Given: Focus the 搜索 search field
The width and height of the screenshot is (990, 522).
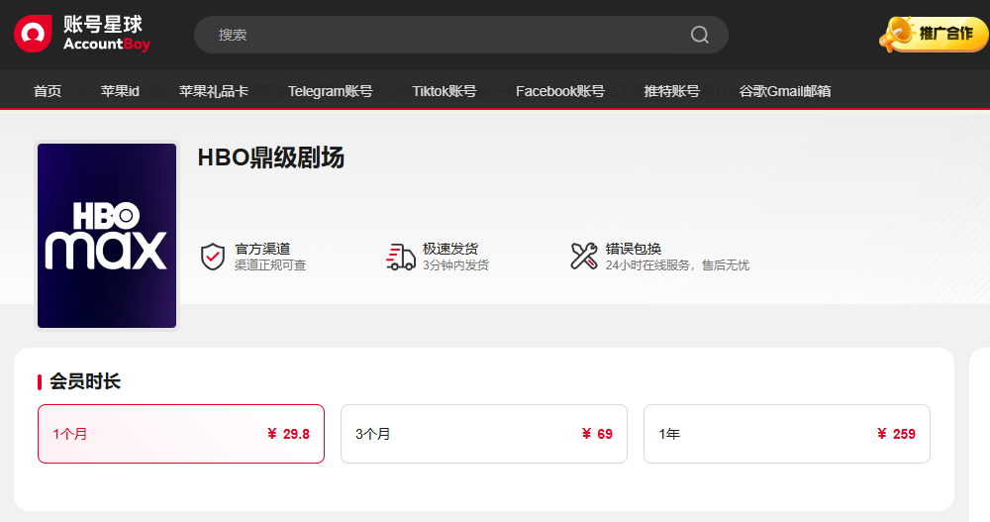Looking at the screenshot, I should (461, 35).
